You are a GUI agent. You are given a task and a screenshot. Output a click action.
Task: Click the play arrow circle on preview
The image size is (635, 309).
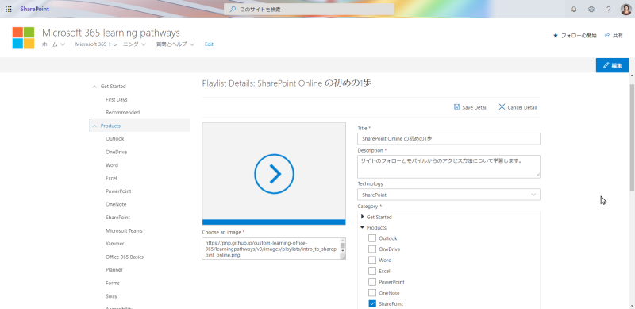click(274, 173)
